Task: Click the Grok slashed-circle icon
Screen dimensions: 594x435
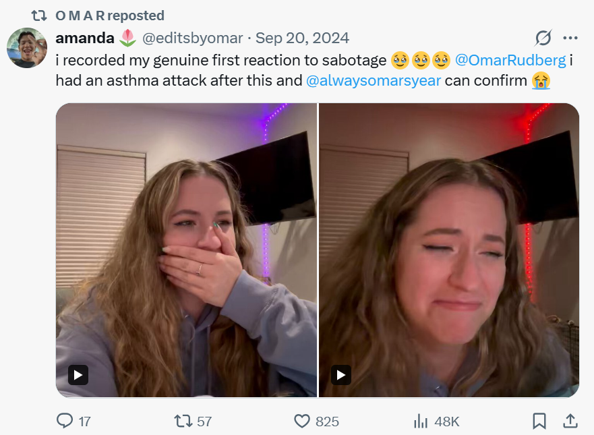Action: pos(543,38)
